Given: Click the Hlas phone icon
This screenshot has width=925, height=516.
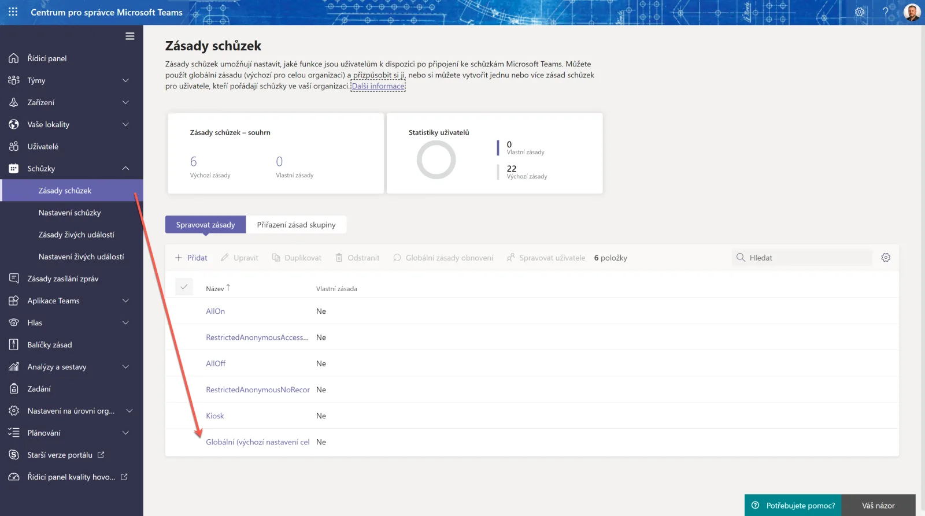Looking at the screenshot, I should click(14, 323).
